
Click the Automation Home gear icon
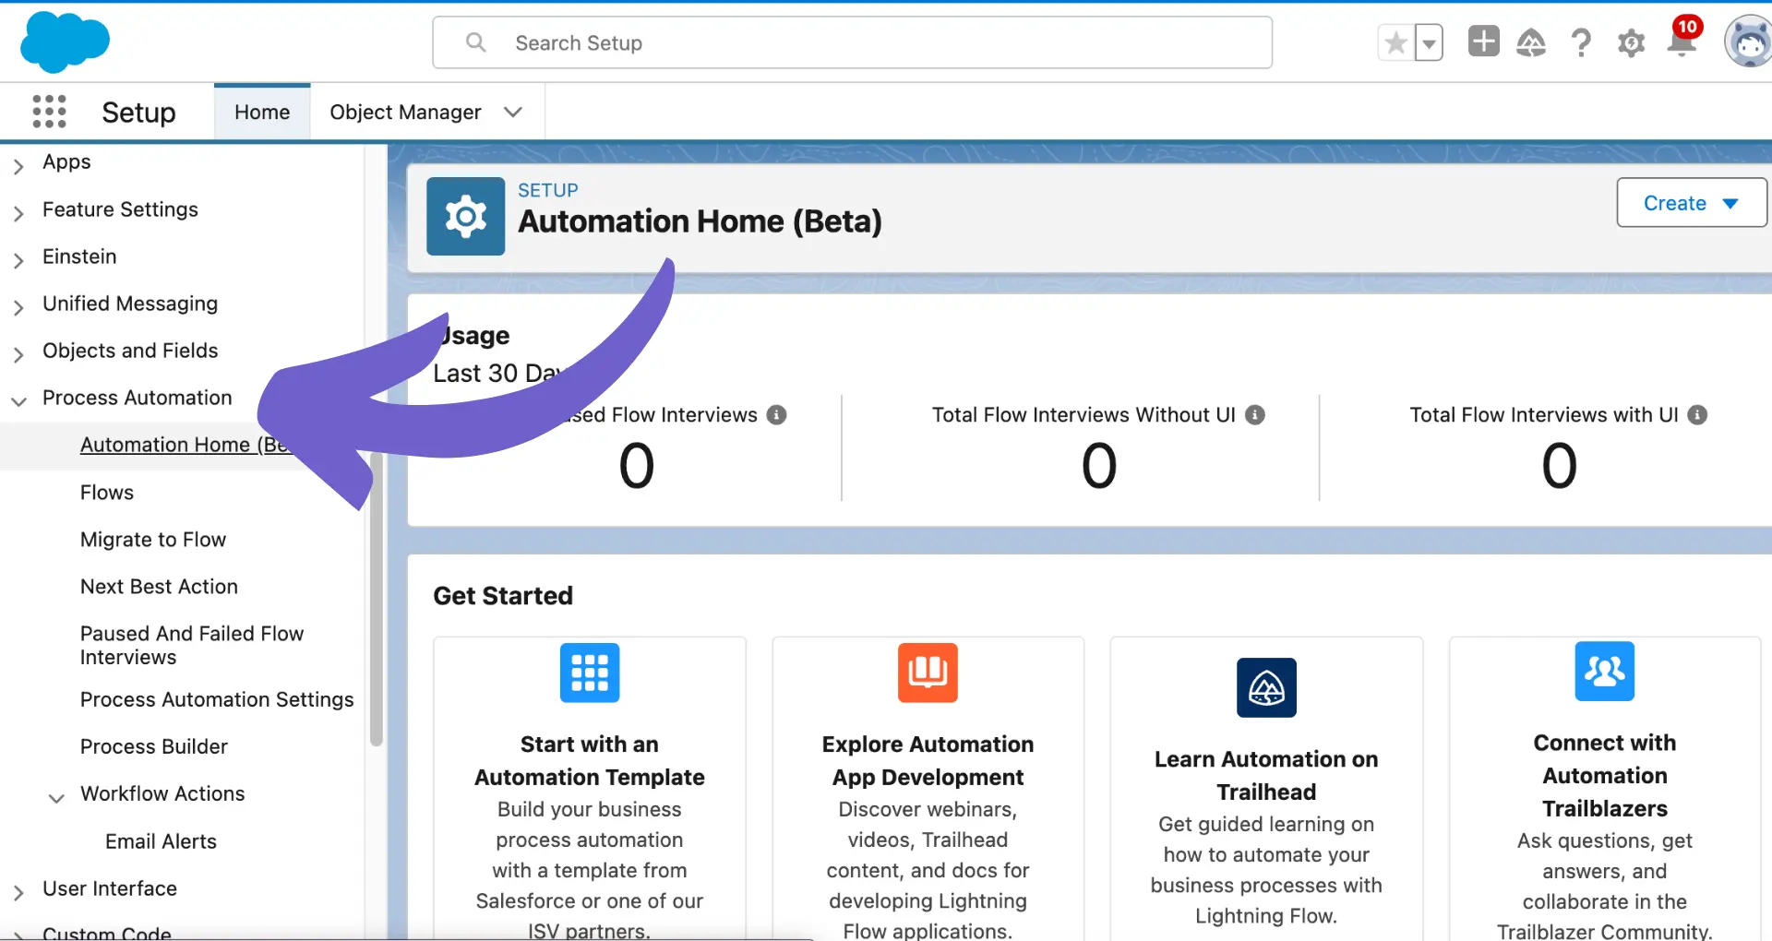465,216
